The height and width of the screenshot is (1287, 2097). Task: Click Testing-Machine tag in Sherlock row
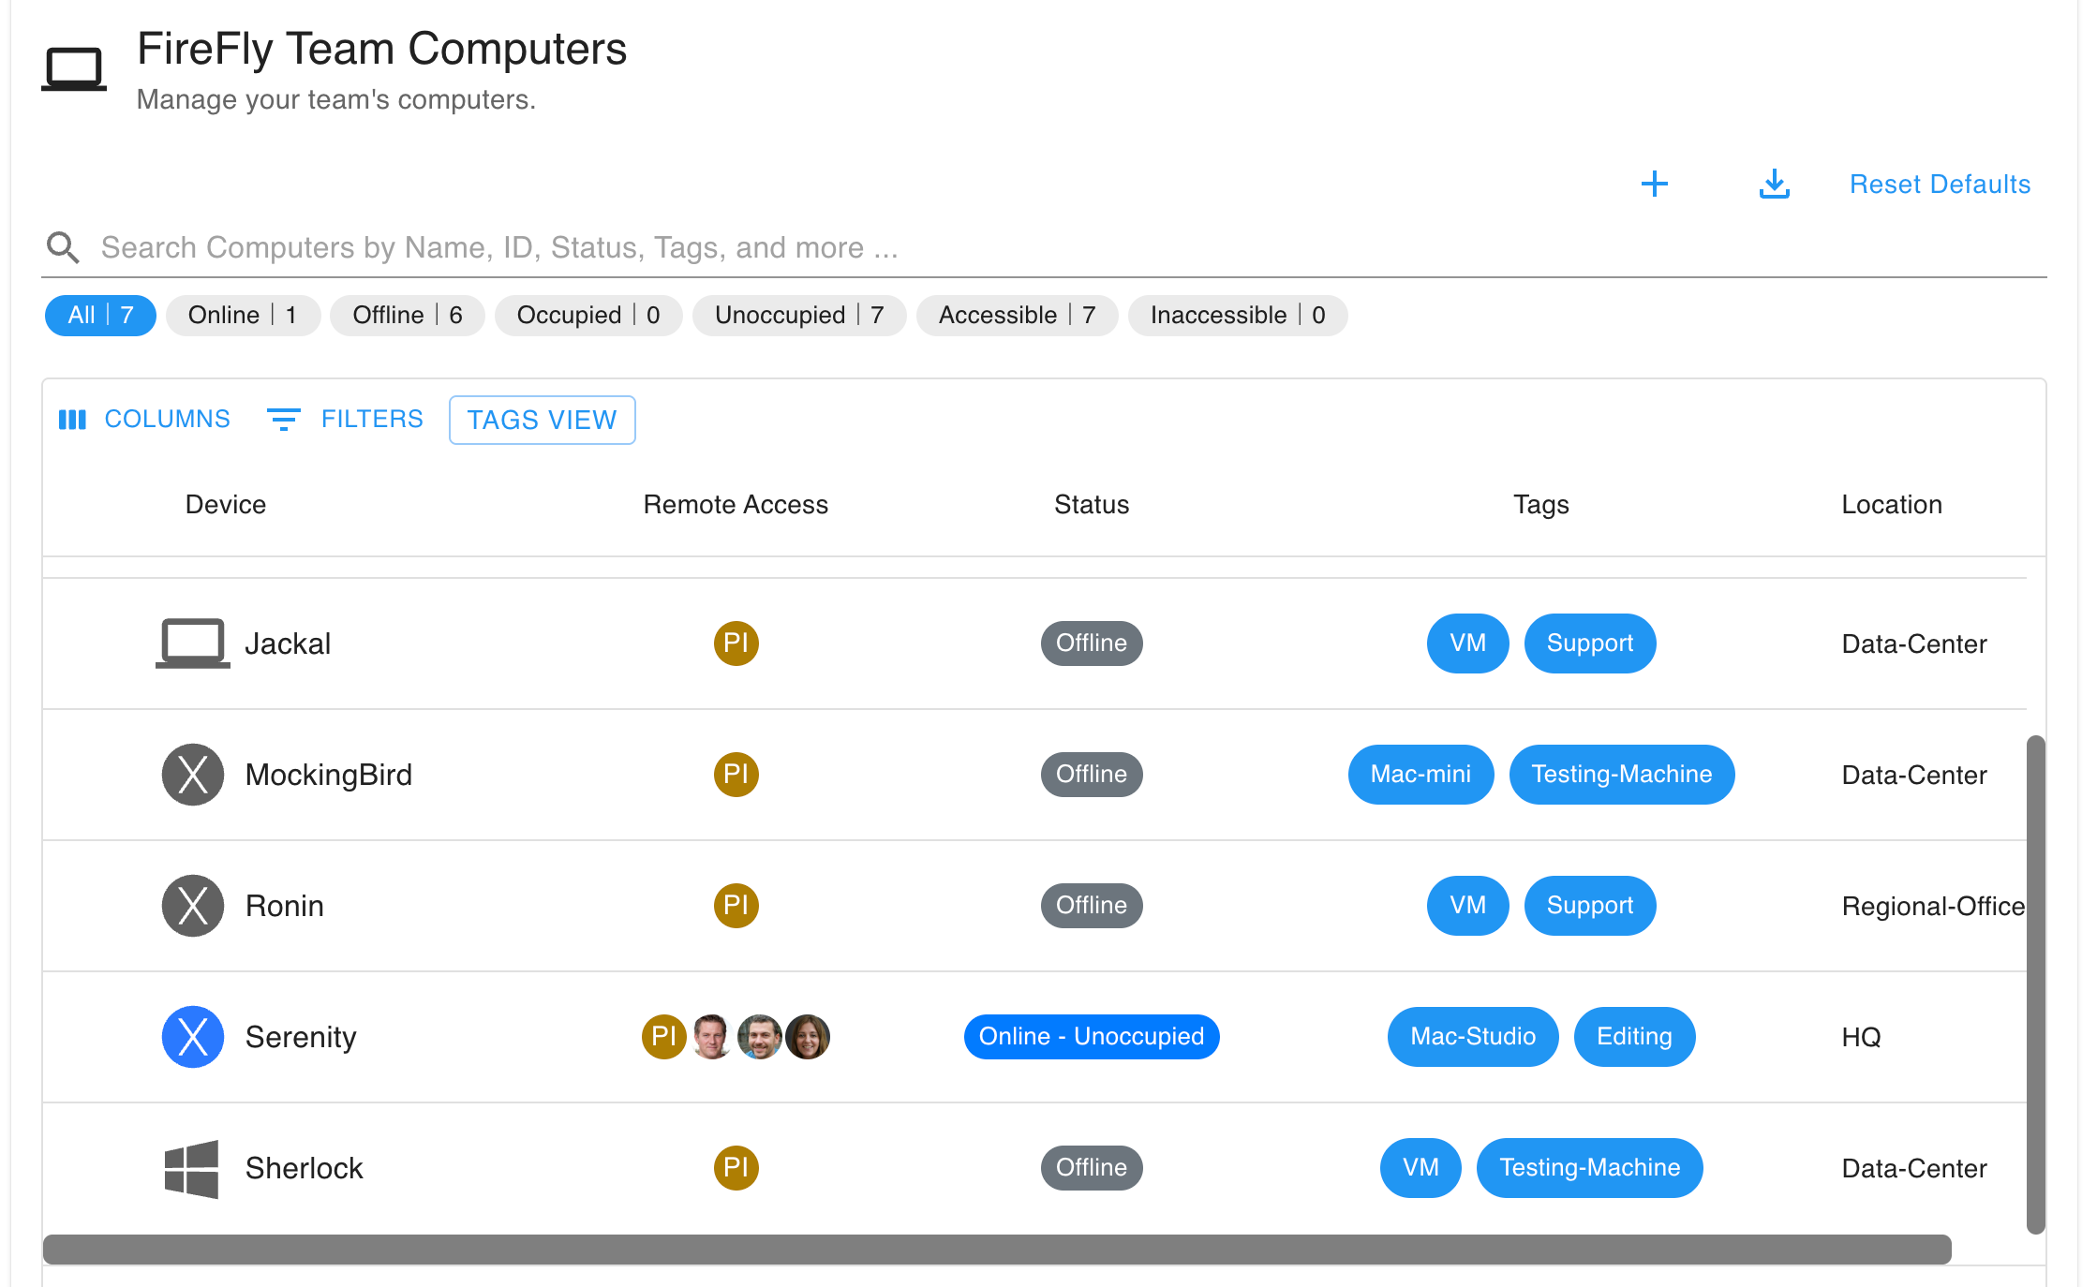pyautogui.click(x=1590, y=1168)
